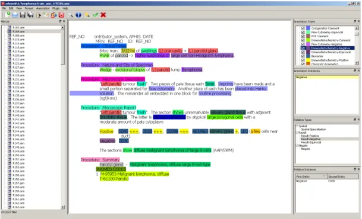Open the Plugin menu
The height and width of the screenshot is (219, 362).
[56, 8]
